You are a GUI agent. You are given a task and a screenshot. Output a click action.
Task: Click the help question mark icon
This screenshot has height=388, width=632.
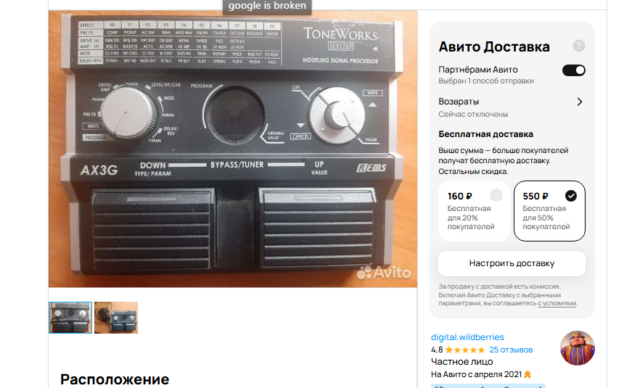pyautogui.click(x=579, y=46)
